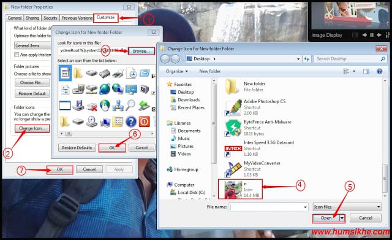Expand Desktop breadcrumb arrow in address bar
This screenshot has height=240, width=392.
coord(214,59)
